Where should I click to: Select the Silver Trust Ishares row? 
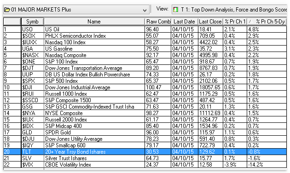(145, 158)
